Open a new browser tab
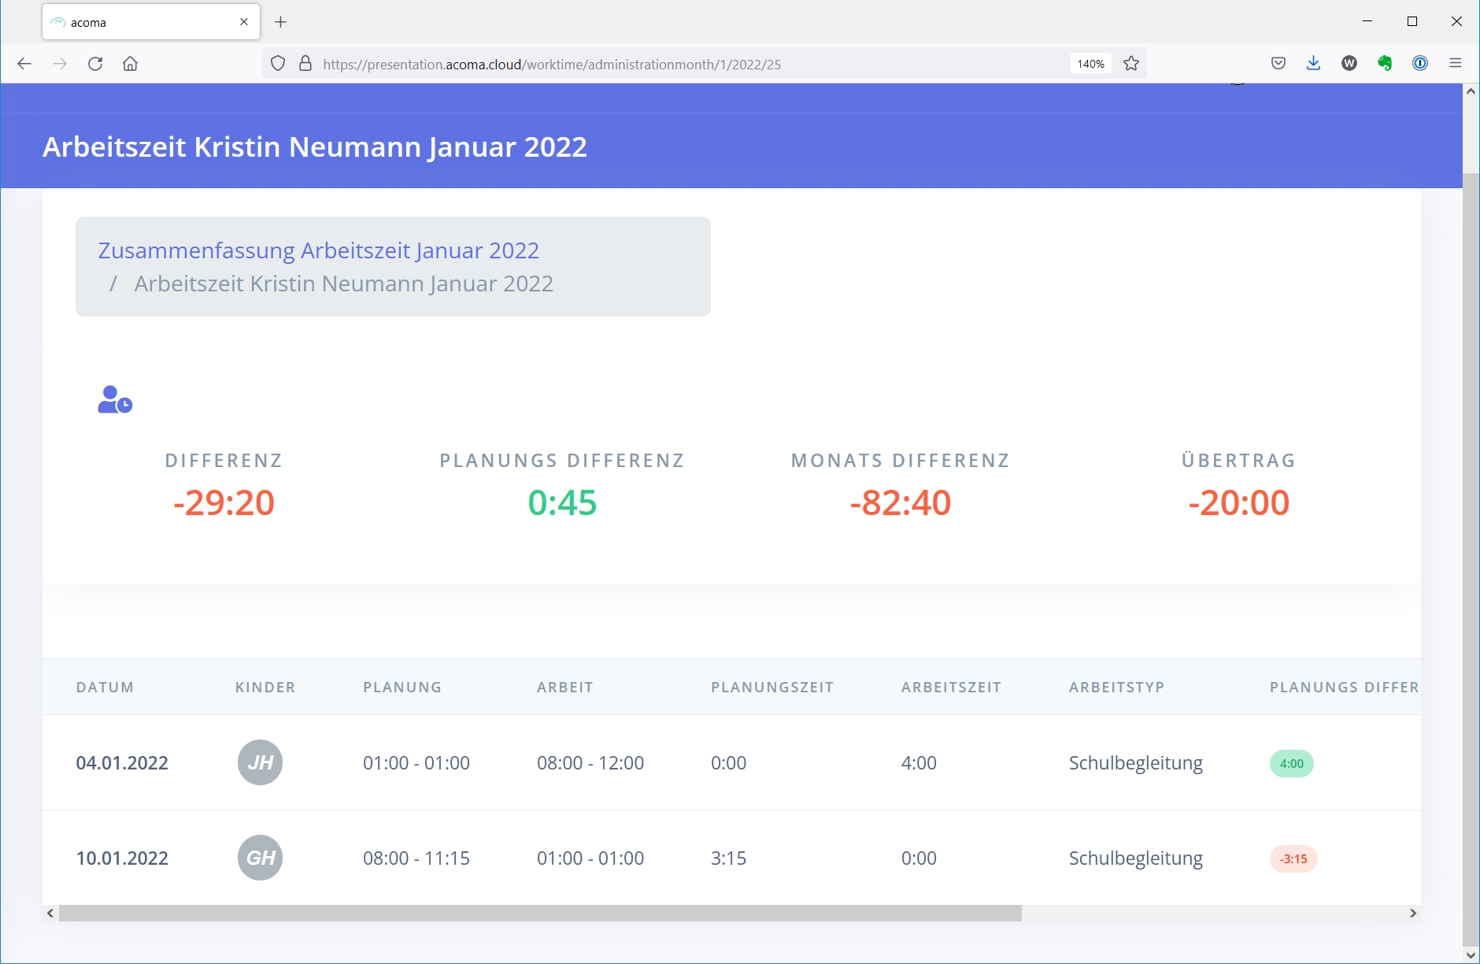Viewport: 1480px width, 964px height. [281, 22]
